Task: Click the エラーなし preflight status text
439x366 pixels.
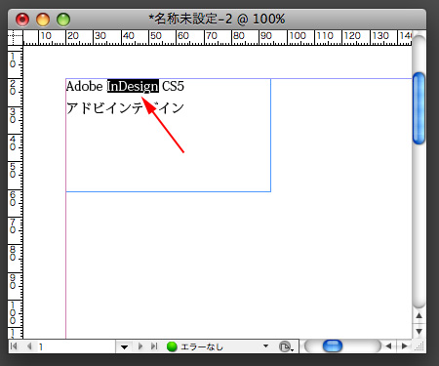Action: click(x=202, y=346)
